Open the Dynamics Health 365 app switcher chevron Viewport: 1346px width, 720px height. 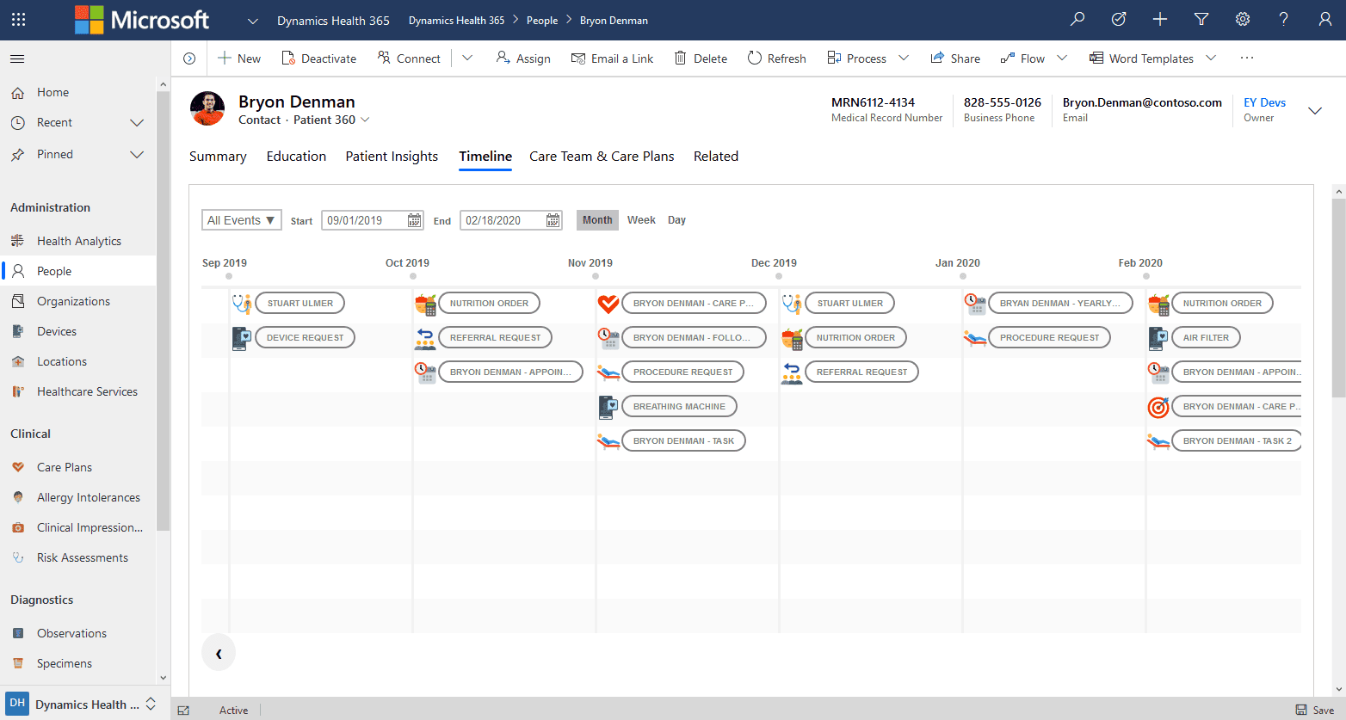tap(252, 21)
